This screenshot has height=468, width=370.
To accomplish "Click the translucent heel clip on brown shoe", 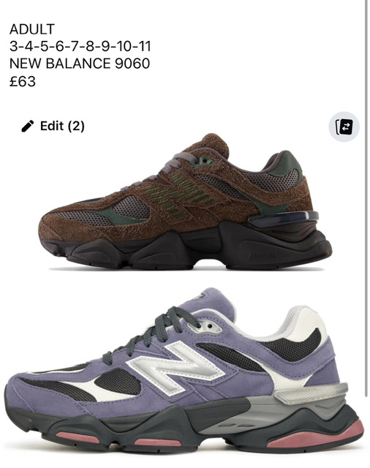I will click(x=283, y=219).
